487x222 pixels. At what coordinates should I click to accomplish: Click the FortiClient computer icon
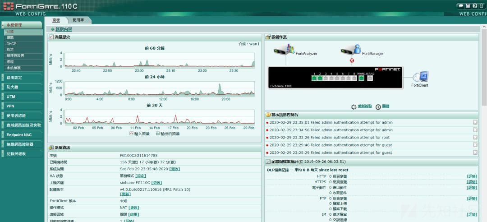(x=422, y=76)
